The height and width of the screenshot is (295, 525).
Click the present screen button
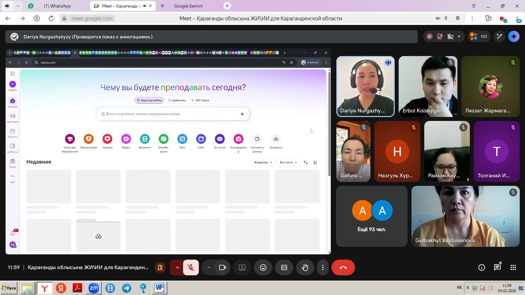tap(242, 267)
